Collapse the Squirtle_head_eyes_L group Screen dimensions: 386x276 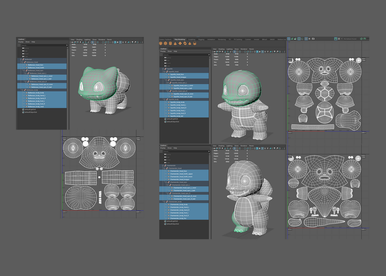pyautogui.click(x=168, y=83)
